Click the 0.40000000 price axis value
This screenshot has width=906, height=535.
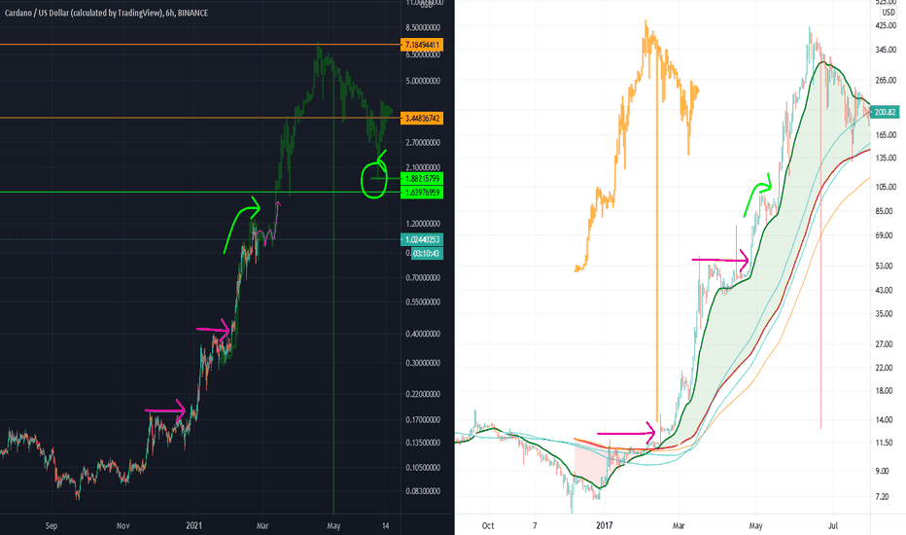coord(423,334)
